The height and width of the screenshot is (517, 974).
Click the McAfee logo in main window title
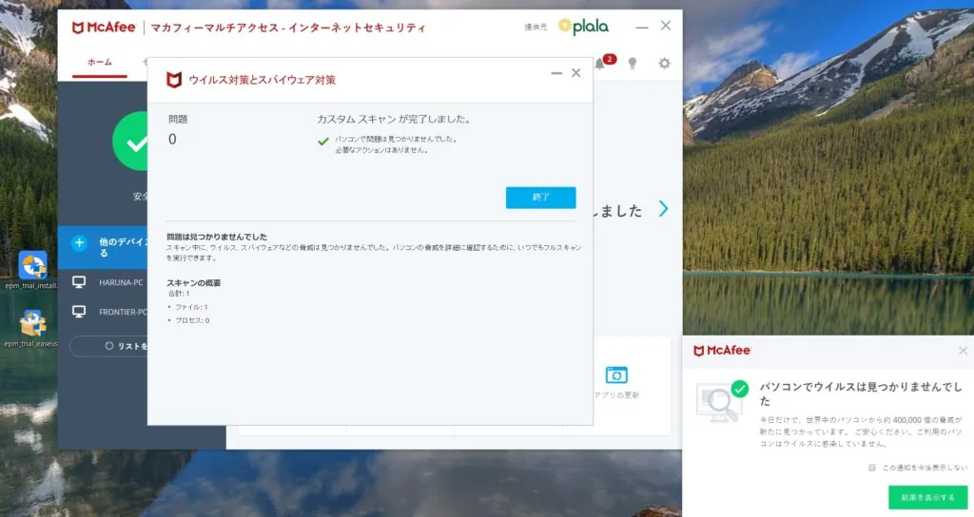pyautogui.click(x=104, y=28)
